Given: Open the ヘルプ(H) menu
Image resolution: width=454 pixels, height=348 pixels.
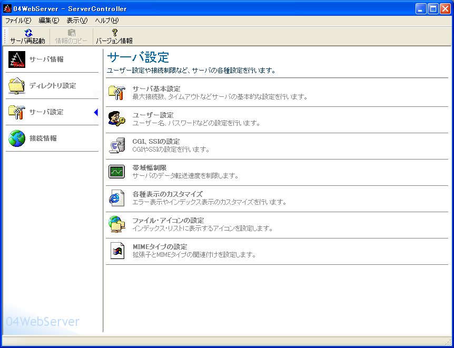Looking at the screenshot, I should pyautogui.click(x=107, y=21).
